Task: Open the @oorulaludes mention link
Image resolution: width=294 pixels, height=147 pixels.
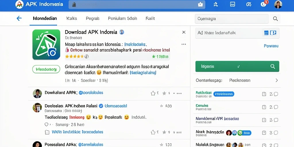Action: click(91, 93)
